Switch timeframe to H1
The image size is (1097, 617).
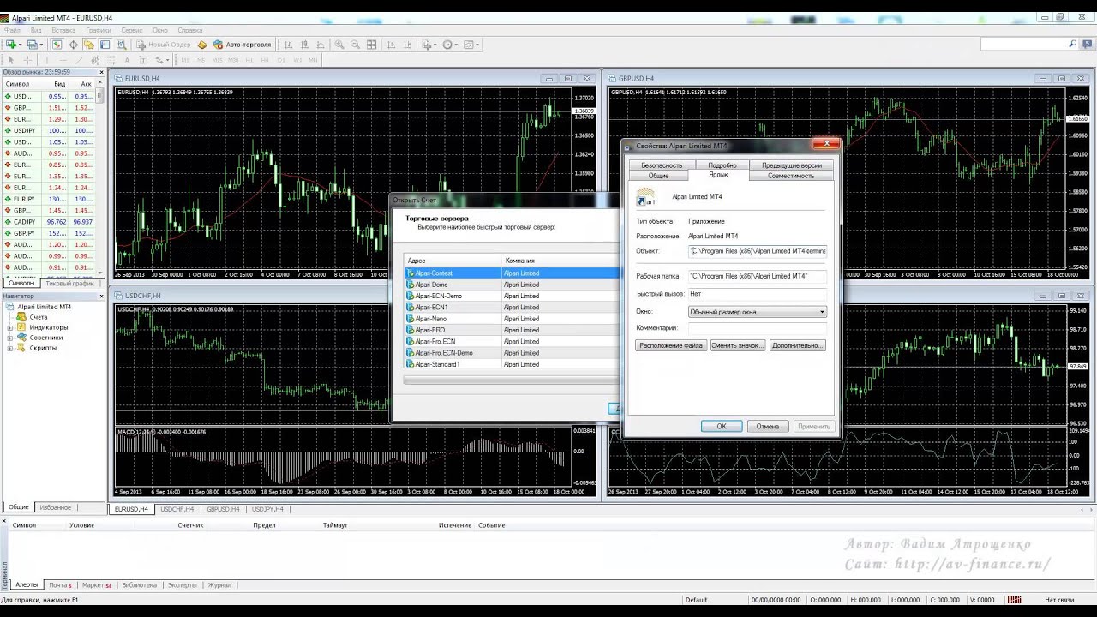(249, 60)
